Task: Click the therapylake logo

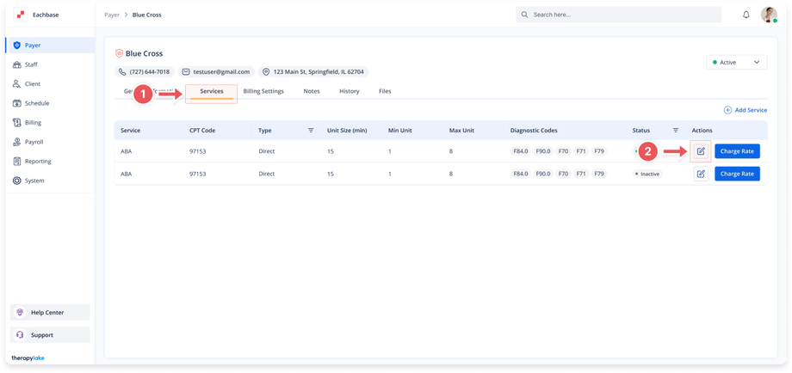Action: 28,358
